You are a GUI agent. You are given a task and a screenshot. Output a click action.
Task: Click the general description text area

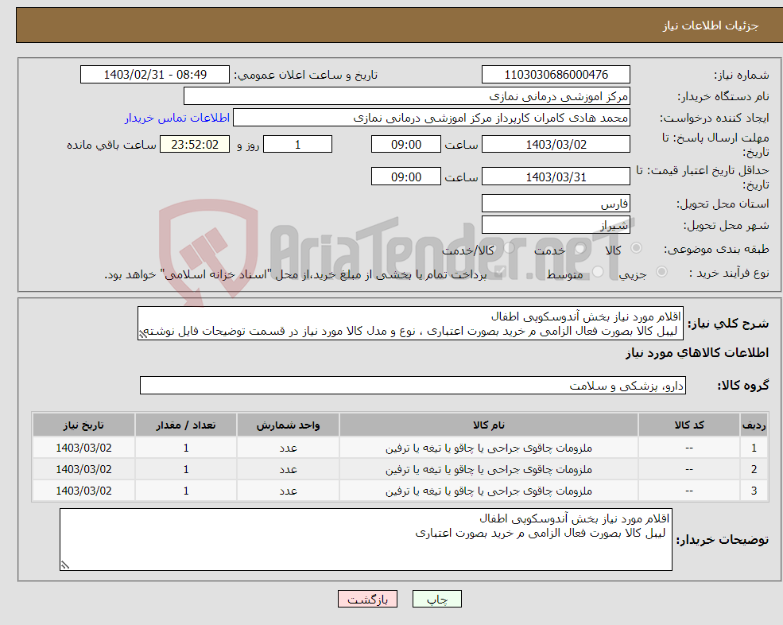(410, 324)
